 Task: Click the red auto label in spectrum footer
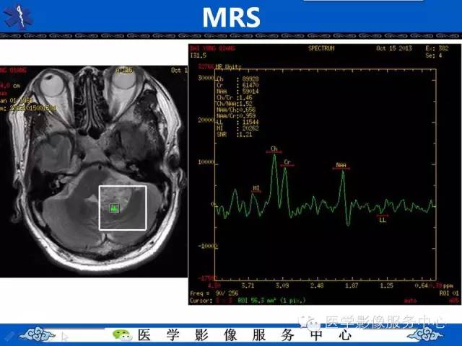click(410, 301)
